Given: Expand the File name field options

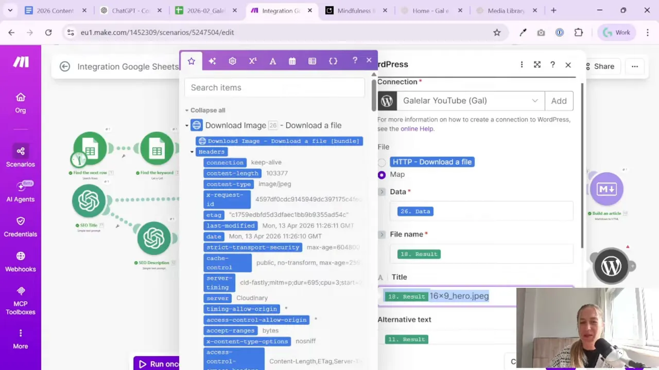Looking at the screenshot, I should coord(381,234).
